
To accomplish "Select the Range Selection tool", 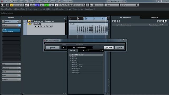I will [59, 5].
